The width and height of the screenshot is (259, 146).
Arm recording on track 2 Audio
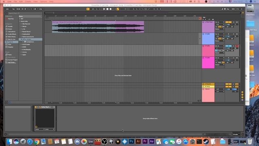[x=237, y=34]
